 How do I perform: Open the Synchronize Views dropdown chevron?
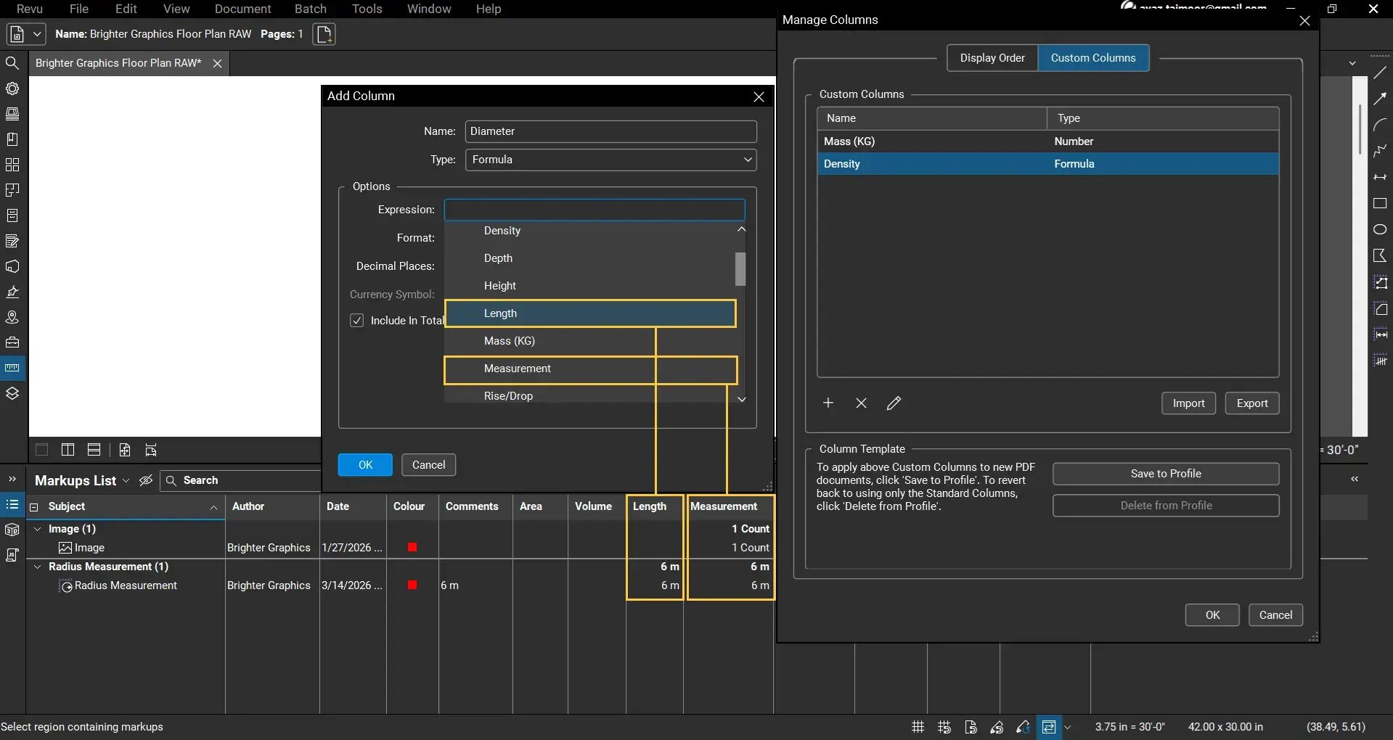pyautogui.click(x=1069, y=727)
